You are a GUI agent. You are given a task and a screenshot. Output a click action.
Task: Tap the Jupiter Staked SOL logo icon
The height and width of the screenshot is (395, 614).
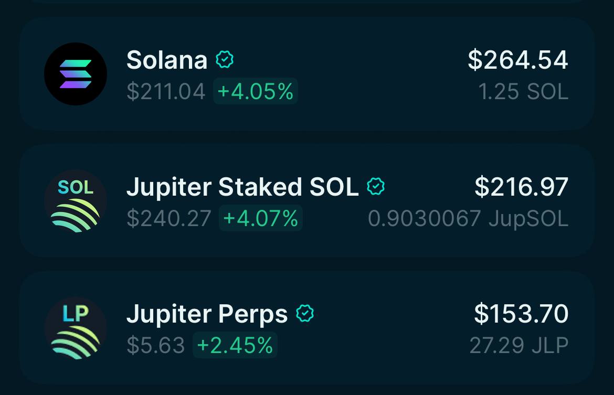point(76,201)
